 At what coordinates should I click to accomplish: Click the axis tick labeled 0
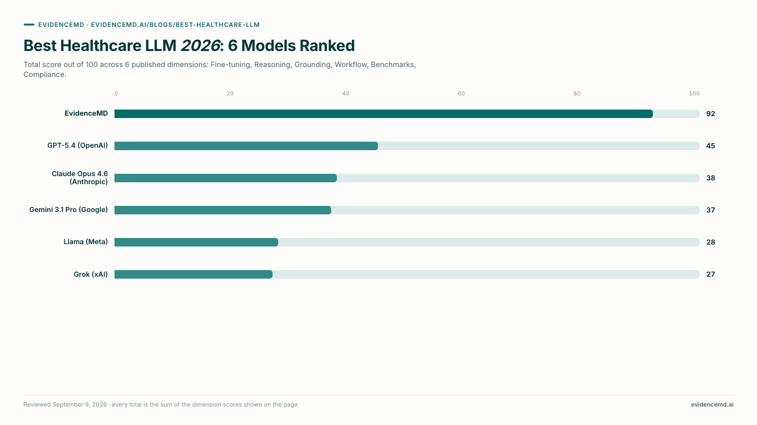tap(116, 93)
